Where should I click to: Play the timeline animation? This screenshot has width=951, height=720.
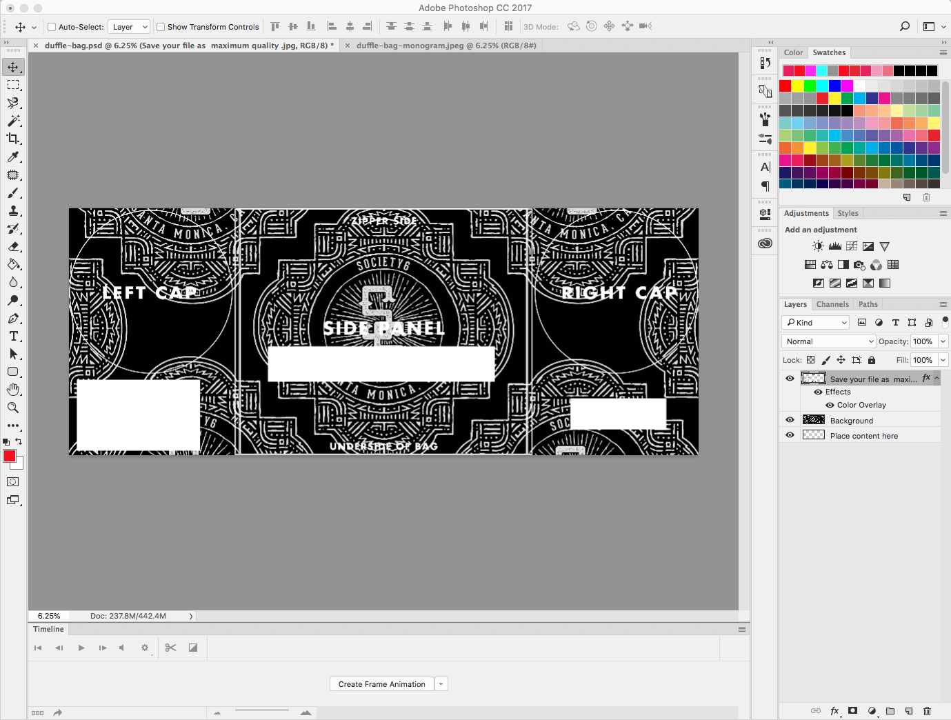pos(81,648)
